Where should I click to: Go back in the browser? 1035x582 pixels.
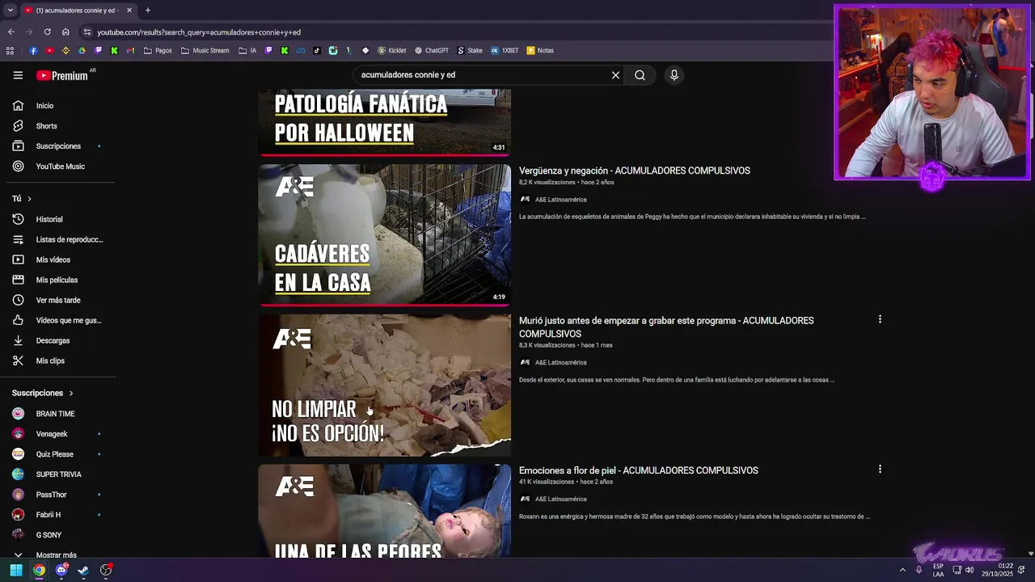tap(11, 32)
